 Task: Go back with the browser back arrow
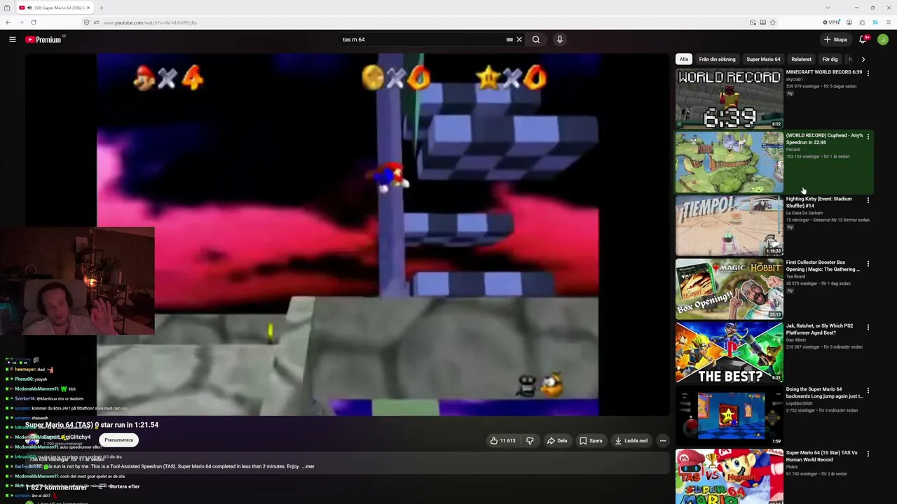tap(8, 22)
